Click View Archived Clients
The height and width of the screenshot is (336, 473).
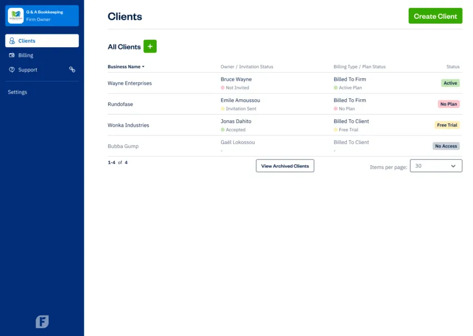click(285, 165)
